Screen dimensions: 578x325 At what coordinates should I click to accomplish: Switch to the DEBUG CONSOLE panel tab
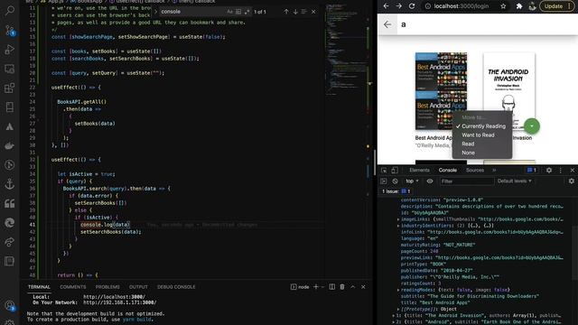(176, 287)
